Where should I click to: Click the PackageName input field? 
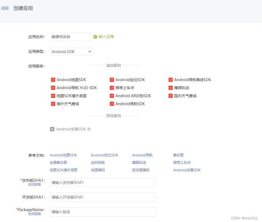pos(103,212)
